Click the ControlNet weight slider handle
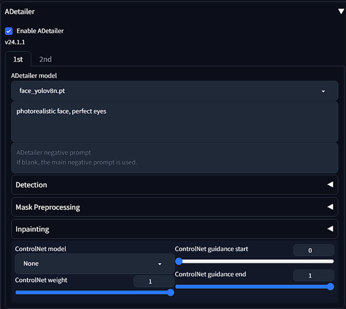 (x=171, y=292)
